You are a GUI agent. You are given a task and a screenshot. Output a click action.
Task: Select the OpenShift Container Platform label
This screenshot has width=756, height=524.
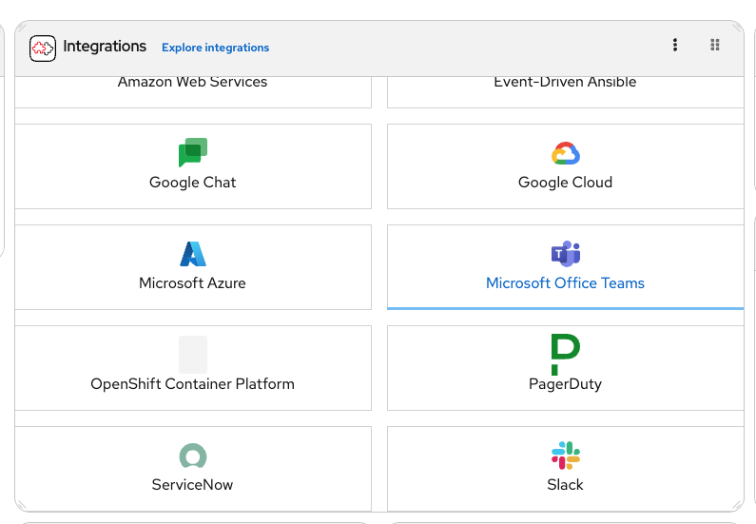(x=193, y=384)
